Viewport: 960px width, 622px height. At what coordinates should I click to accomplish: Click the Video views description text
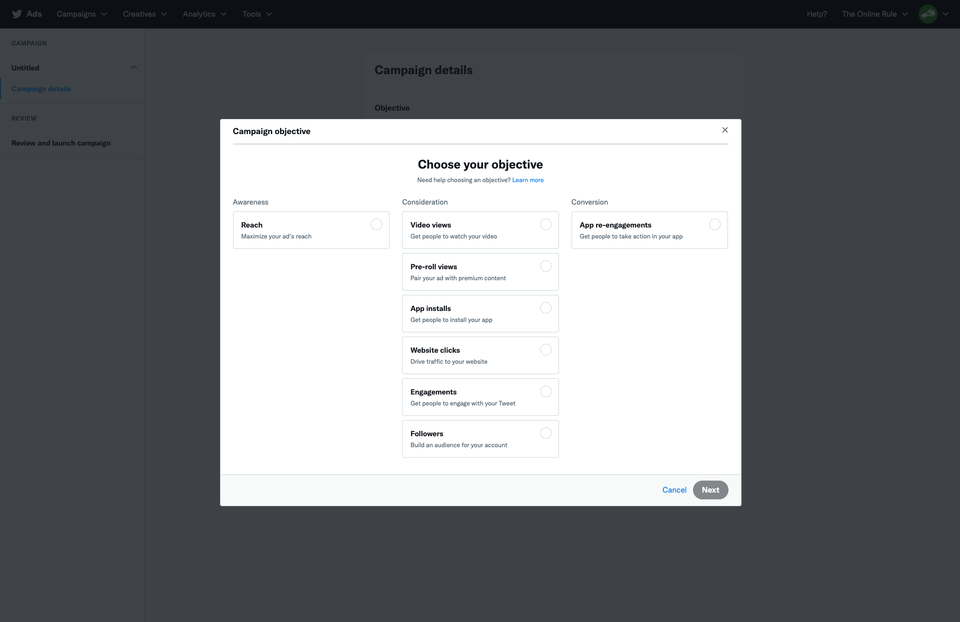[454, 236]
